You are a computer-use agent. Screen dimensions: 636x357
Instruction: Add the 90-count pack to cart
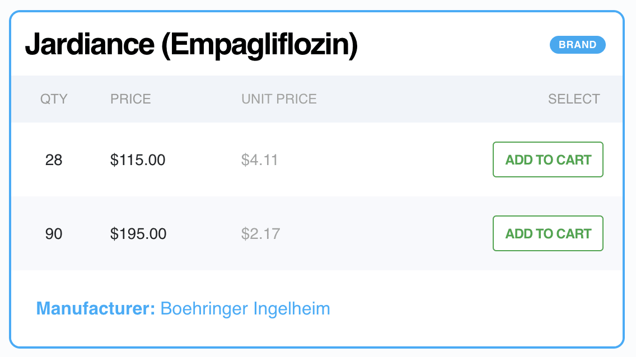(x=548, y=233)
